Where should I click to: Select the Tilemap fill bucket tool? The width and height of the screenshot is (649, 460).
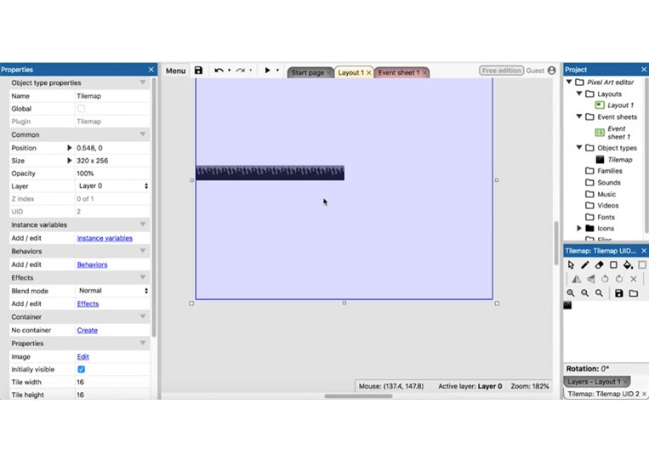pyautogui.click(x=628, y=264)
